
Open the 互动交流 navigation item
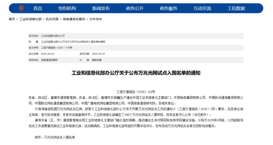[x=202, y=8]
